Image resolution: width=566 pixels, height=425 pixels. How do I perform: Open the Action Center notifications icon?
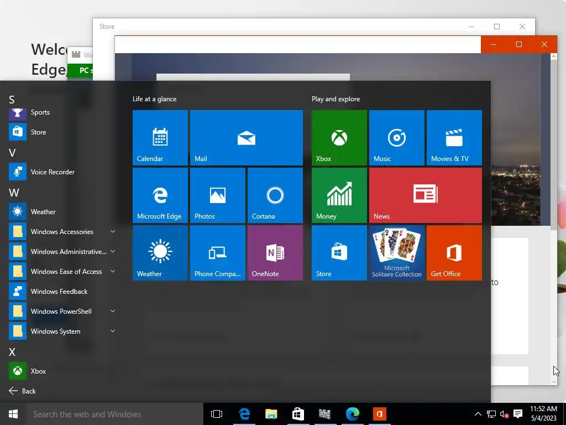518,414
